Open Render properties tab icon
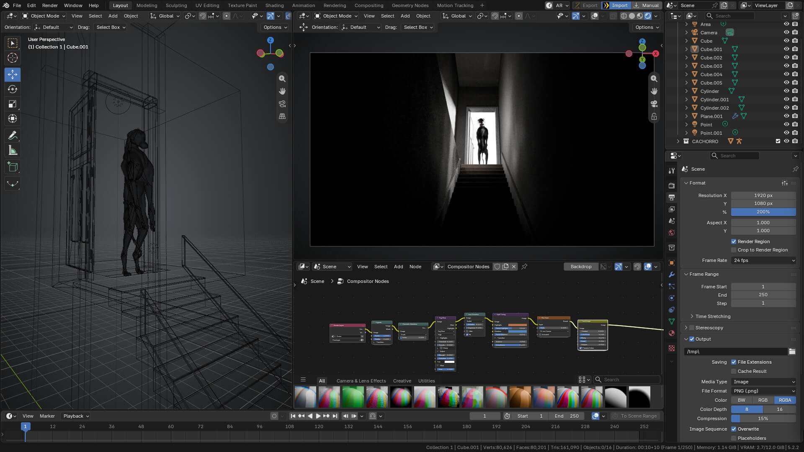The image size is (804, 452). pos(672,185)
